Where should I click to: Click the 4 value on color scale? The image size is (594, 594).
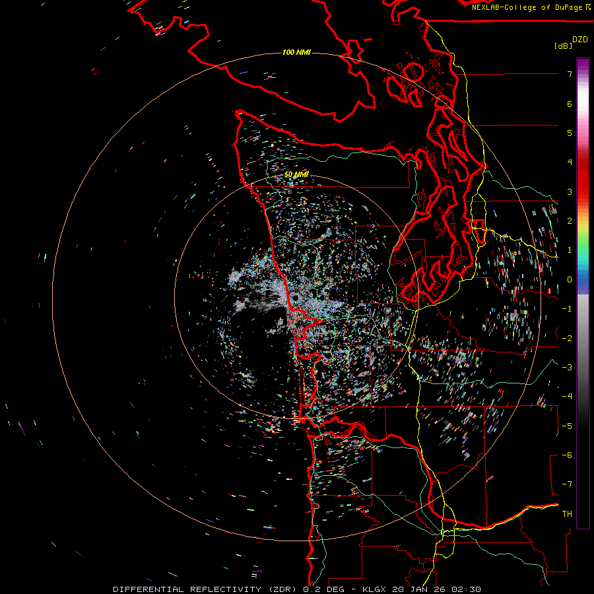(570, 162)
